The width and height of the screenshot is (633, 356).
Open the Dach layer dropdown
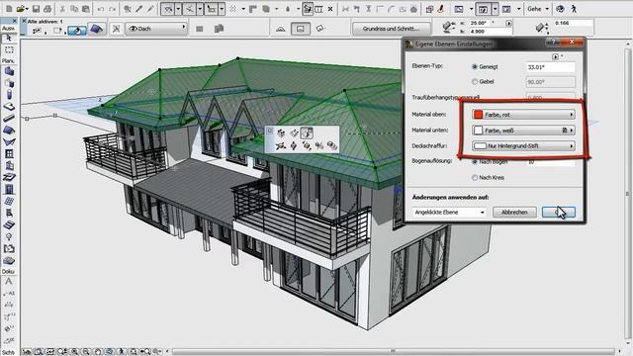(156, 29)
